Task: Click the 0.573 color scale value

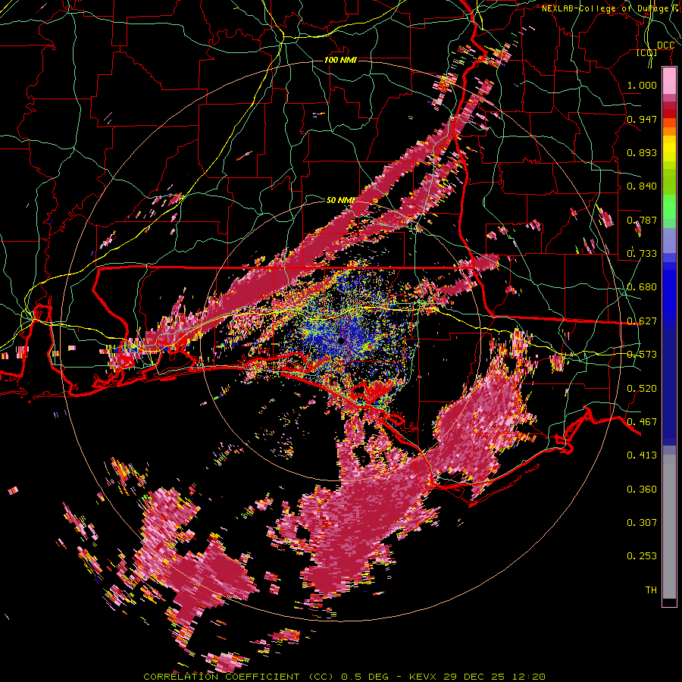Action: click(x=642, y=355)
